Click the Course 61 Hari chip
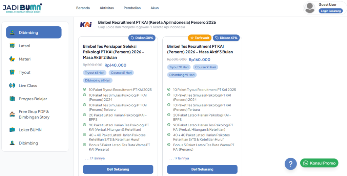The height and width of the screenshot is (176, 347). (x=121, y=73)
